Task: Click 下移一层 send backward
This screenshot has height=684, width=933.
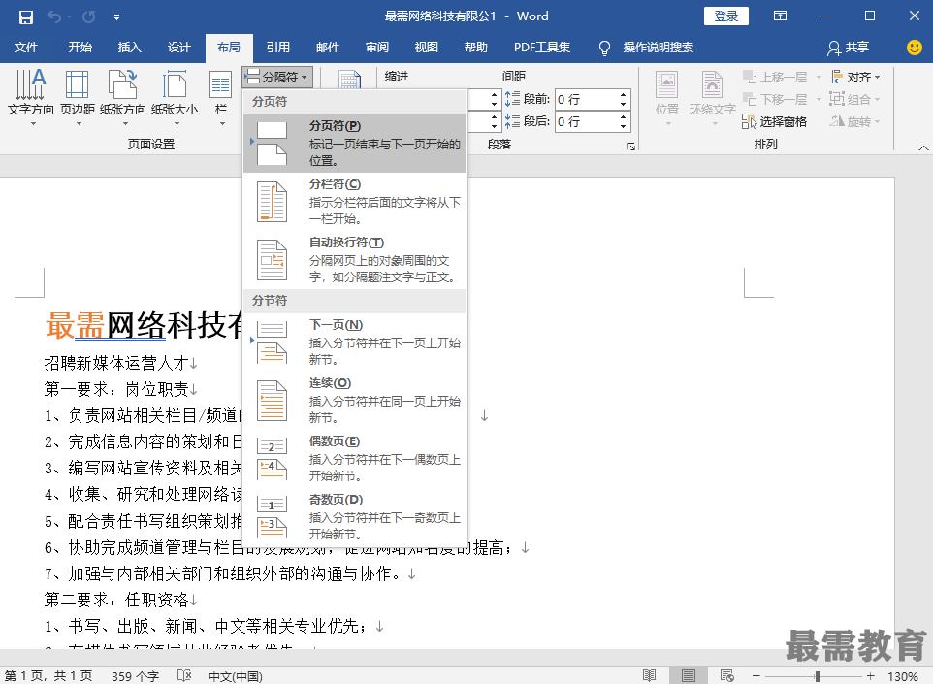Action: (x=775, y=99)
